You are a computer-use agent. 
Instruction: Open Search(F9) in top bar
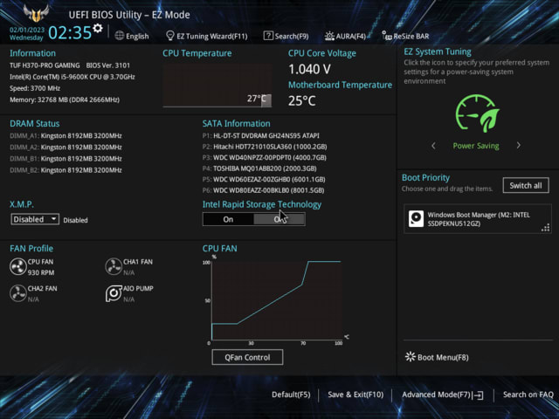point(286,36)
